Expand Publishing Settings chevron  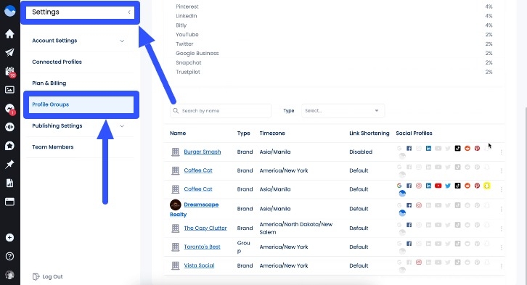pyautogui.click(x=122, y=126)
